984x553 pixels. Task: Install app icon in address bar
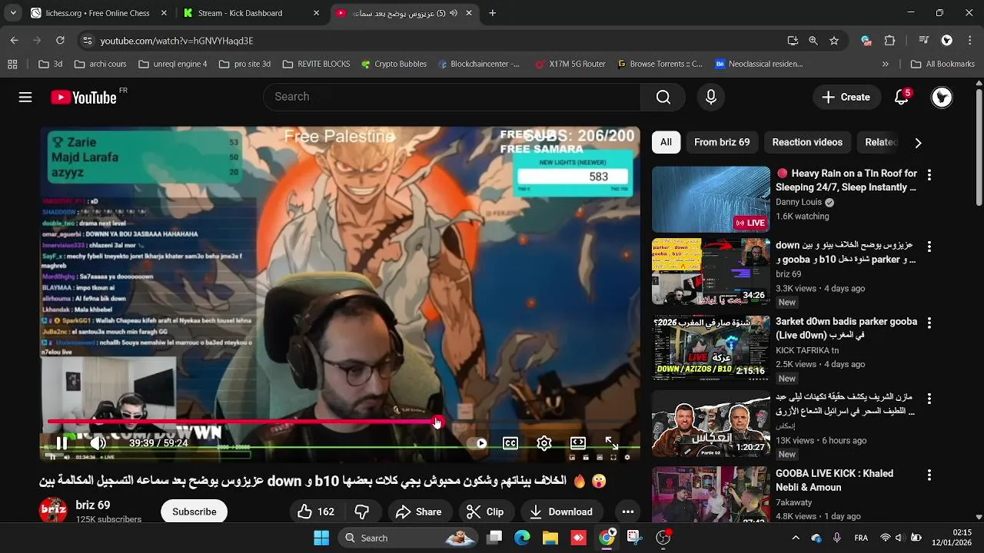(793, 41)
